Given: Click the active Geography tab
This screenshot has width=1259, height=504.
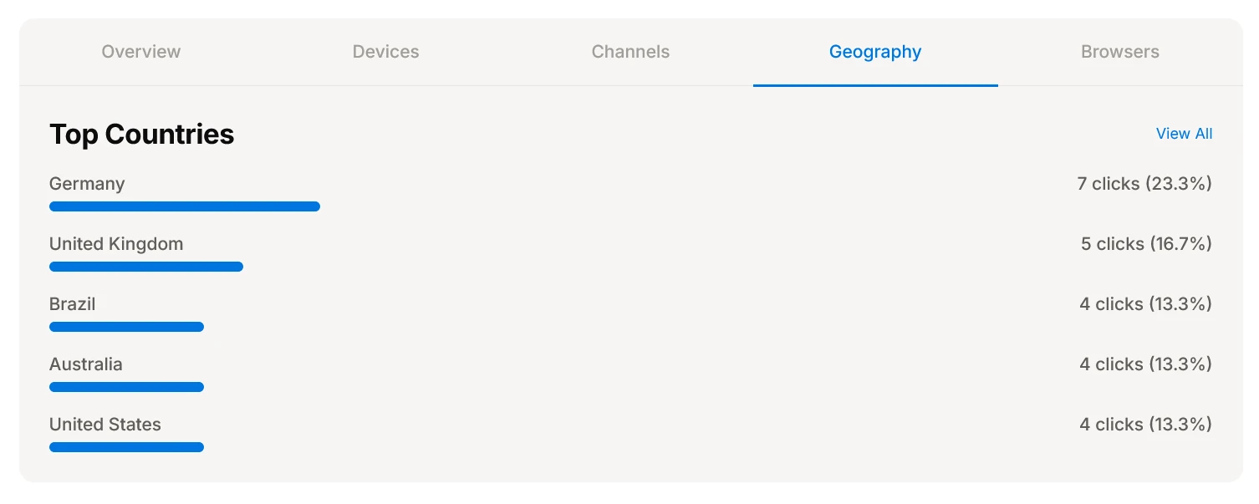Looking at the screenshot, I should (875, 52).
